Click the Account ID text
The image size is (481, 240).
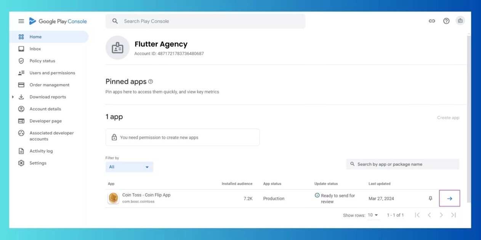pyautogui.click(x=169, y=54)
